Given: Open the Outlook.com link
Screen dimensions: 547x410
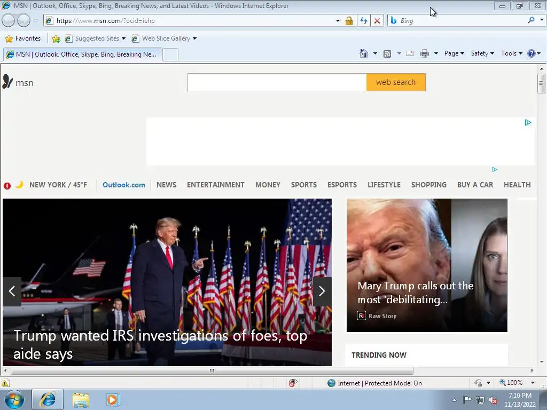Looking at the screenshot, I should 124,185.
